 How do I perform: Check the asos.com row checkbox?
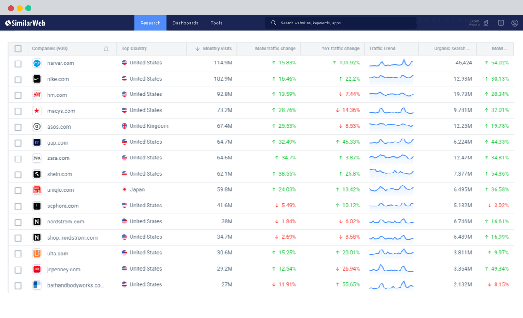pyautogui.click(x=18, y=127)
